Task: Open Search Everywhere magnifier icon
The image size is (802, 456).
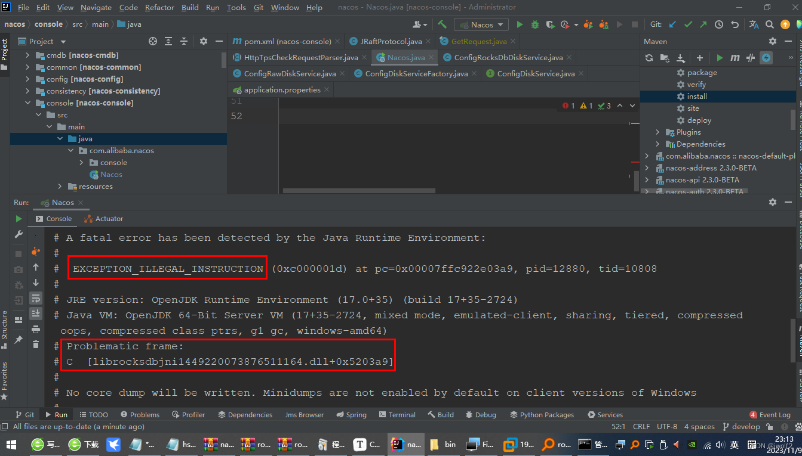Action: (770, 24)
